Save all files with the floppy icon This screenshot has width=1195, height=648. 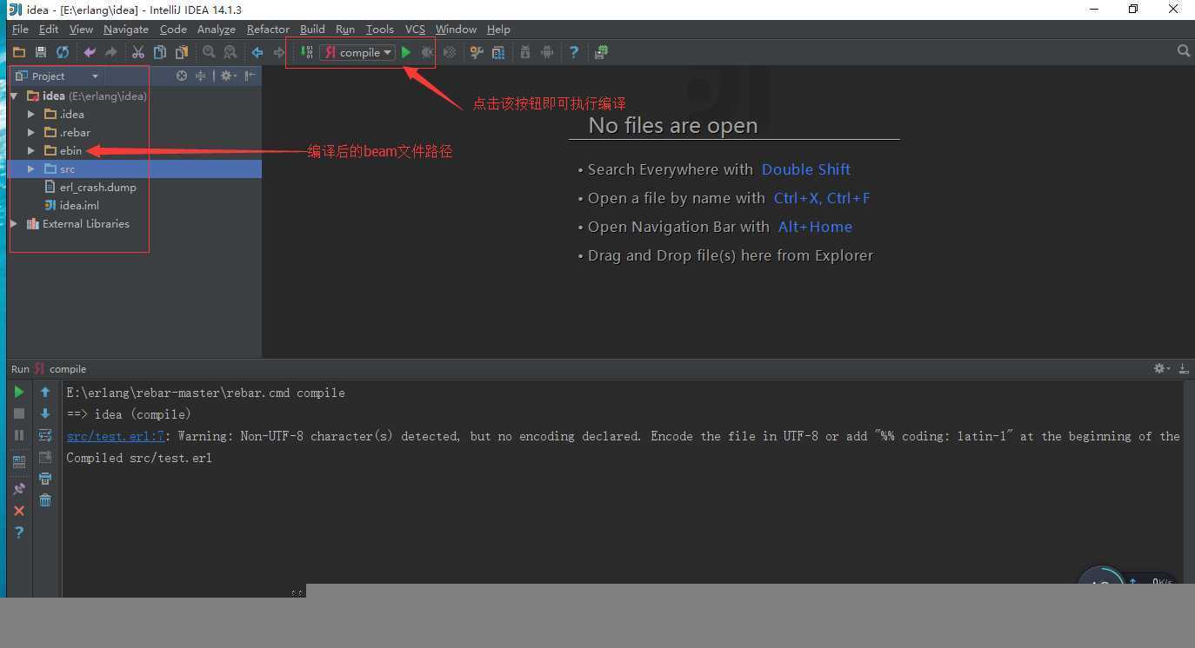click(x=40, y=52)
